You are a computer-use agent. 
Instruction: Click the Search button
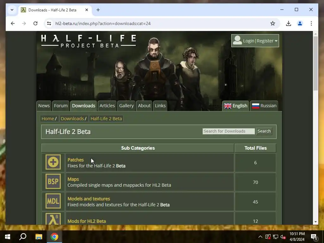coord(264,131)
